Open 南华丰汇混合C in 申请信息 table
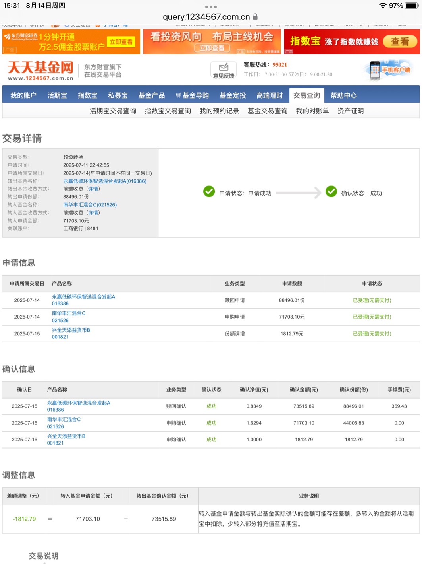Image resolution: width=422 pixels, height=564 pixels. [69, 313]
